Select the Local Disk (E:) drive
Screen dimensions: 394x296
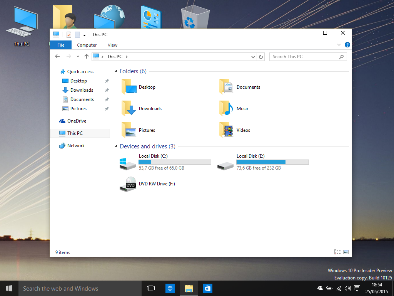[x=263, y=162]
